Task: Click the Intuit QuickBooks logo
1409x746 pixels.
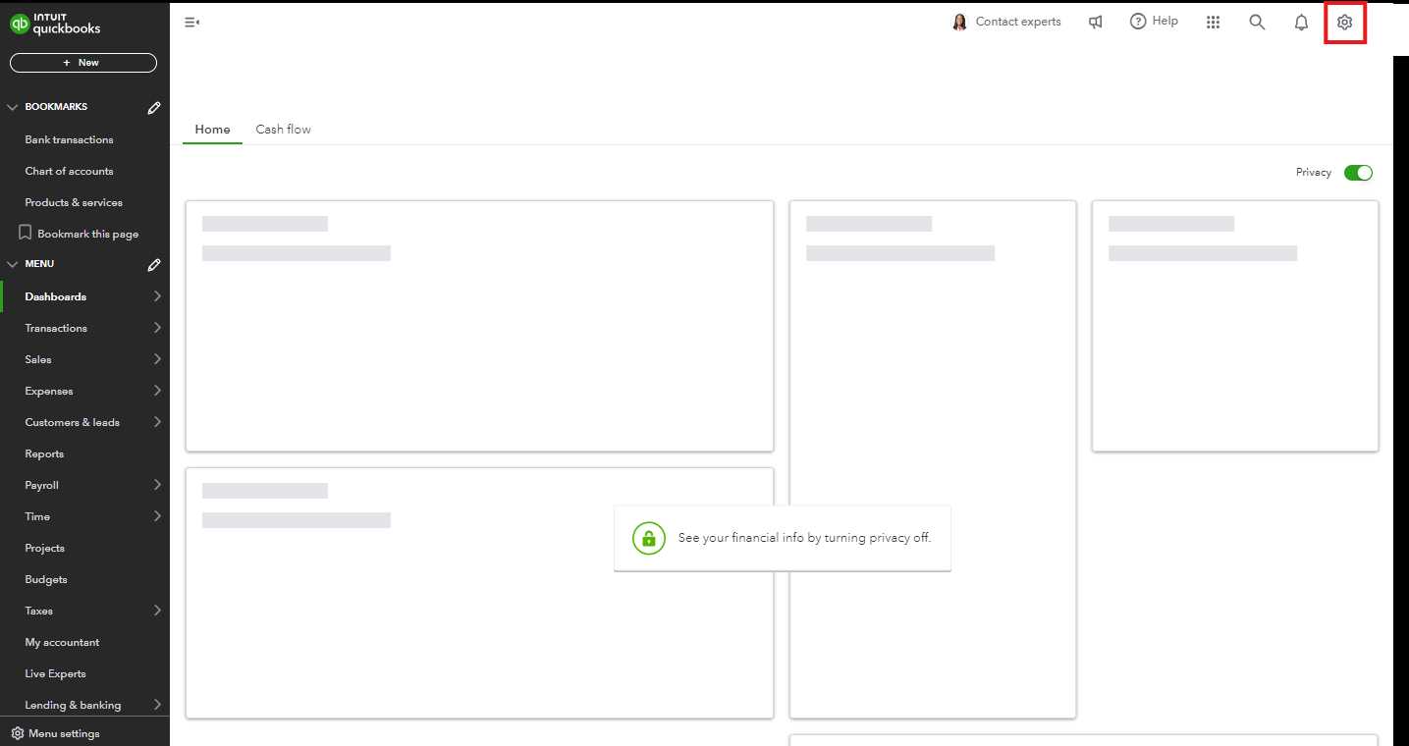Action: [x=56, y=23]
